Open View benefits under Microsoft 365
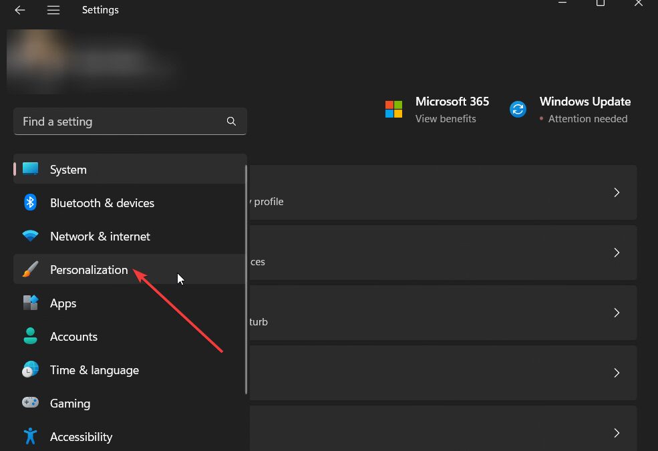Viewport: 658px width, 451px height. [446, 118]
